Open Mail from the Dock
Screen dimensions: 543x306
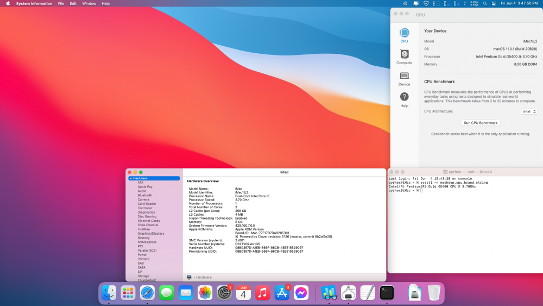[x=186, y=293]
